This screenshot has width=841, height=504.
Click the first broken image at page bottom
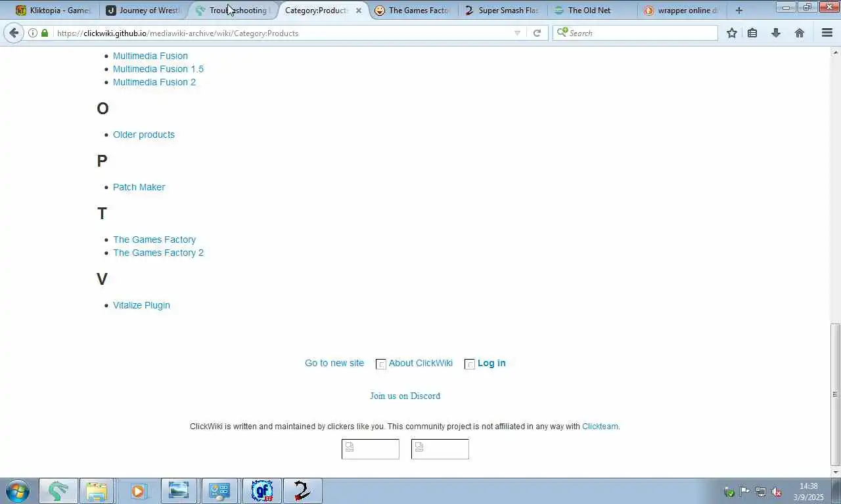[x=371, y=449]
